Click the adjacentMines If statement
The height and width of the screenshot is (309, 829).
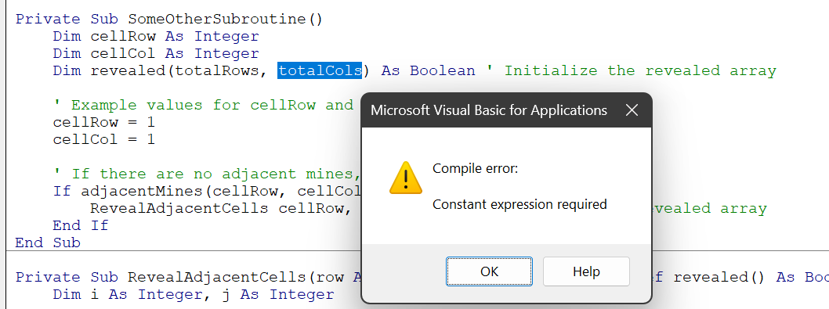(207, 191)
